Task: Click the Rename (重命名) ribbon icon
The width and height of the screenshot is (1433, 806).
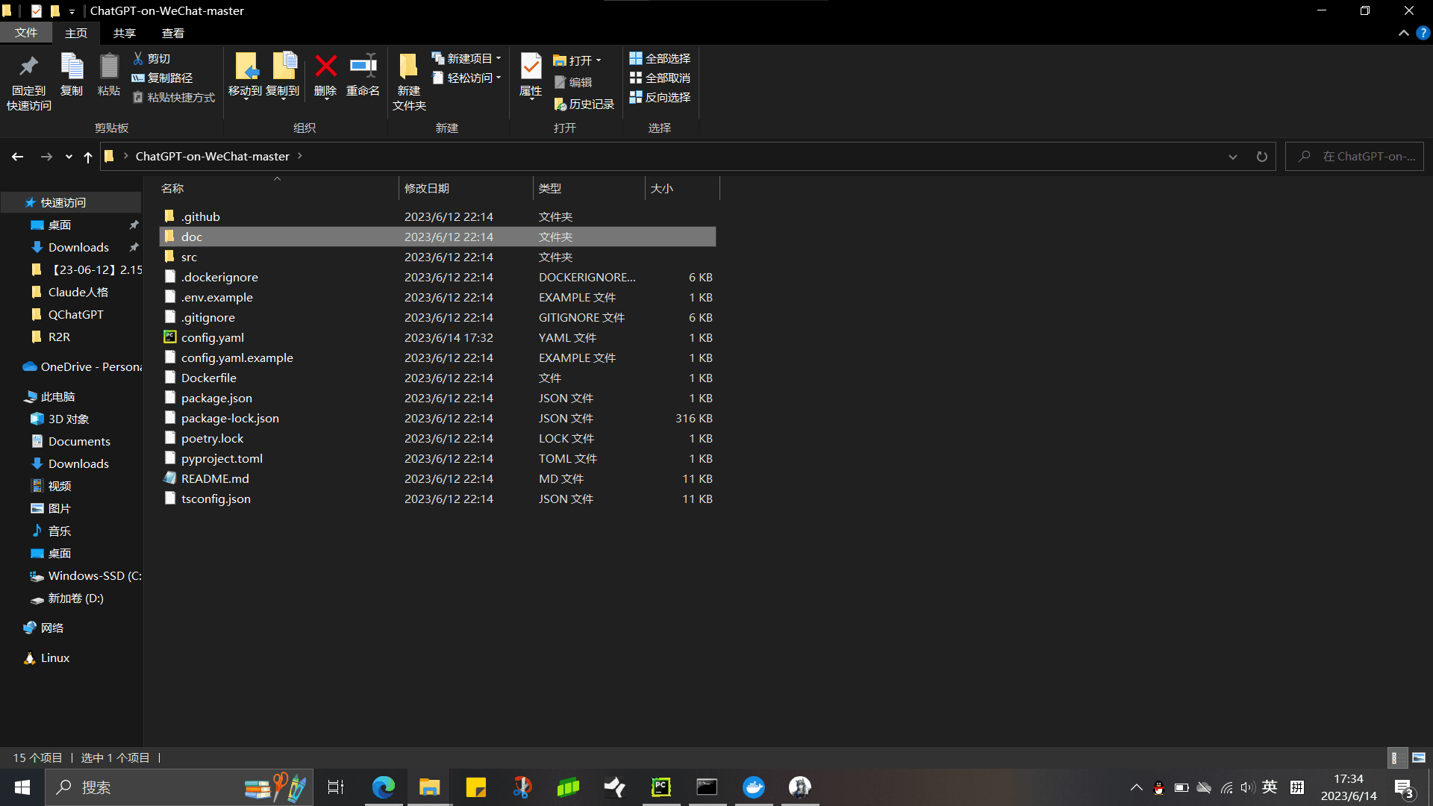Action: pyautogui.click(x=363, y=66)
